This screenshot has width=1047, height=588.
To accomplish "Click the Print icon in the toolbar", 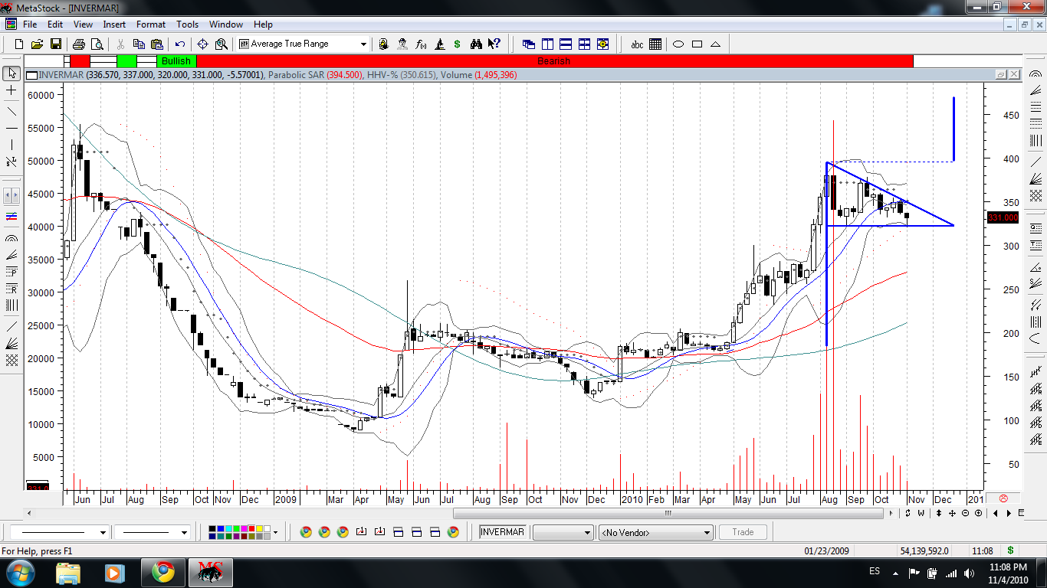I will (x=79, y=44).
